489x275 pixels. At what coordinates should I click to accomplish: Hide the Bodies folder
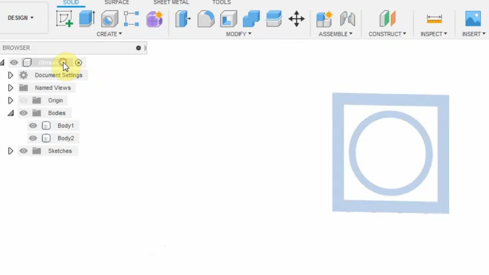23,113
